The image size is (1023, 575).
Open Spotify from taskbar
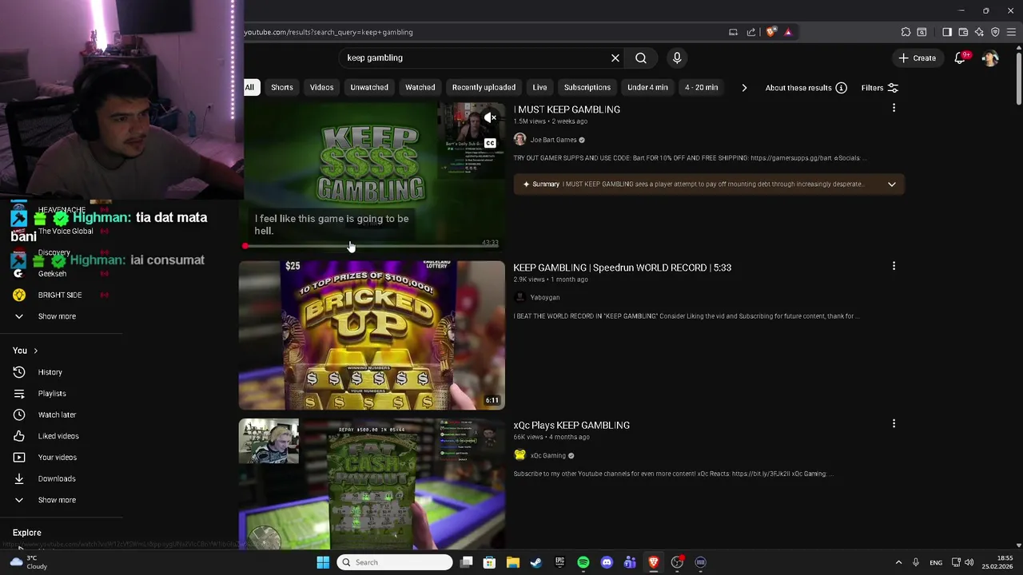[x=583, y=562]
